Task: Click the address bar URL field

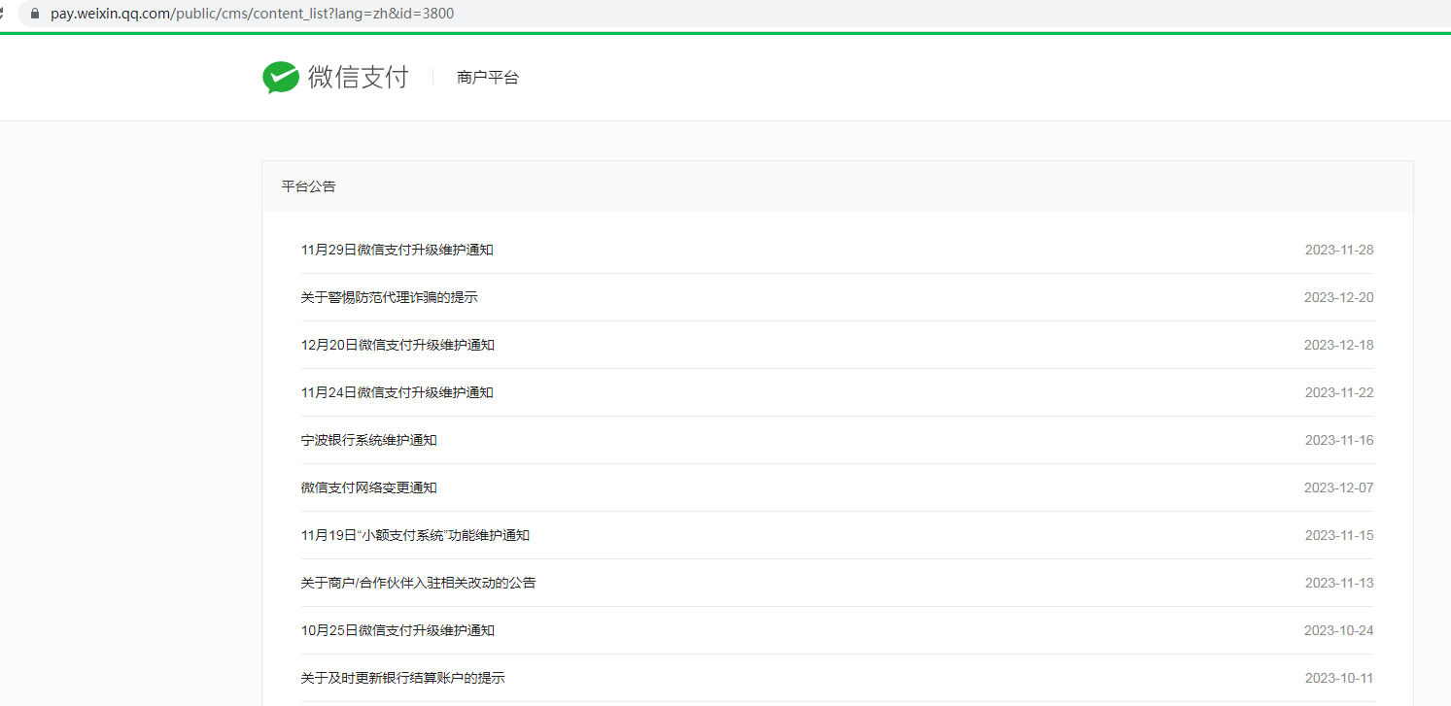Action: click(292, 14)
